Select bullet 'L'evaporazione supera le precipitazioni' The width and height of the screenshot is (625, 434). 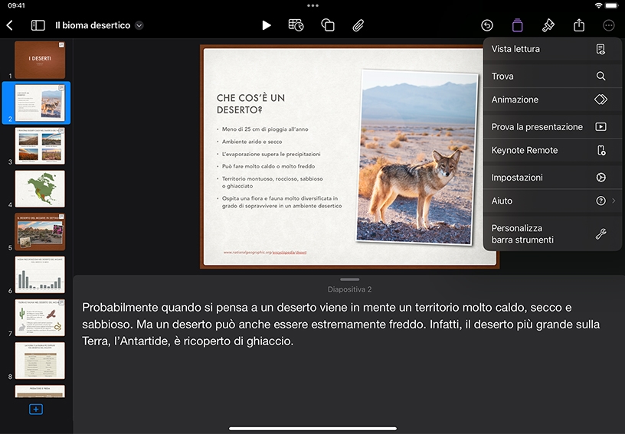(271, 154)
